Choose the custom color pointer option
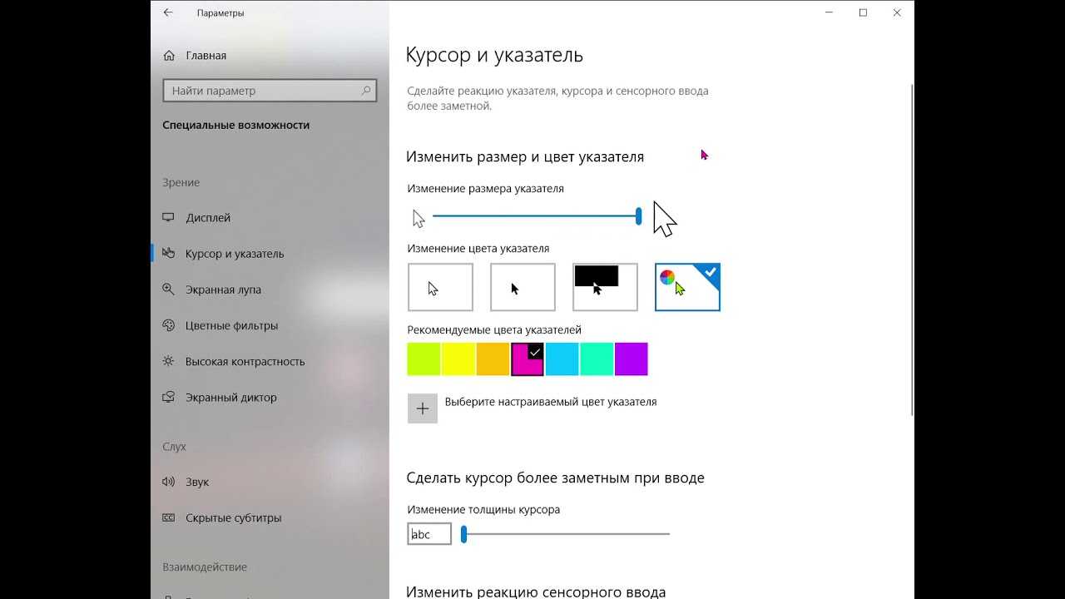 point(687,287)
